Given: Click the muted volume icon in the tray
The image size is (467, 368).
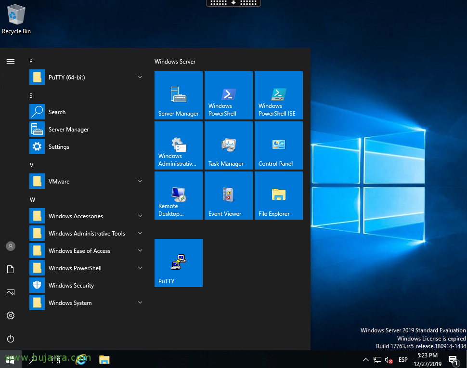Looking at the screenshot, I should point(389,360).
